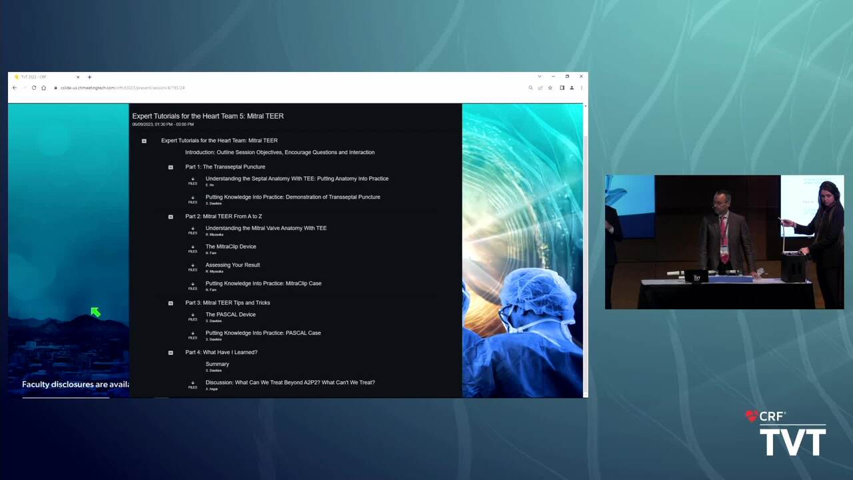Click the speaker camera video thumbnail
Viewport: 853px width, 480px height.
[x=724, y=242]
